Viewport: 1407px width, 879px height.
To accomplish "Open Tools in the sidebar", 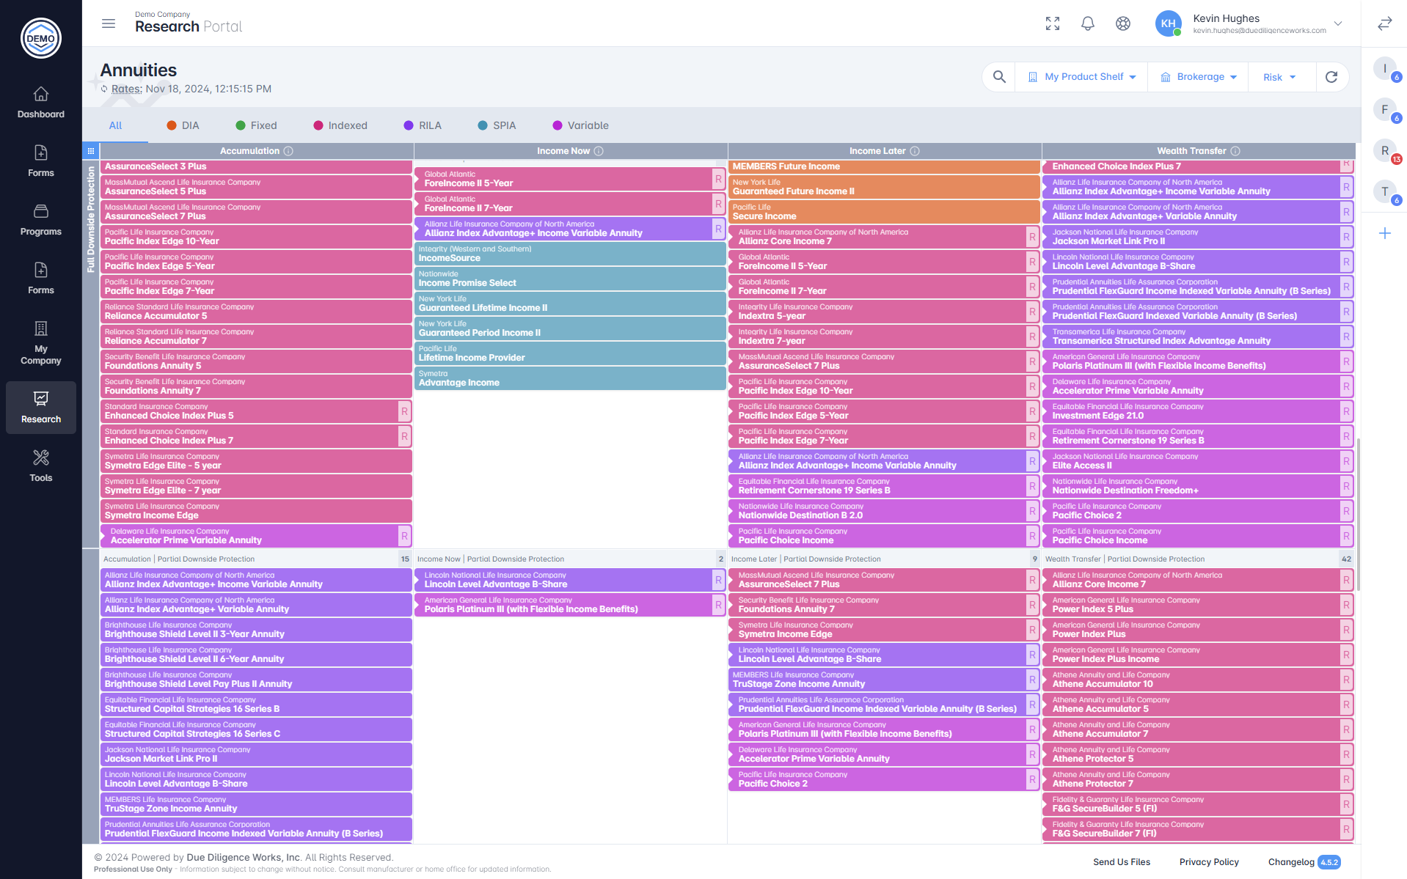I will click(41, 466).
